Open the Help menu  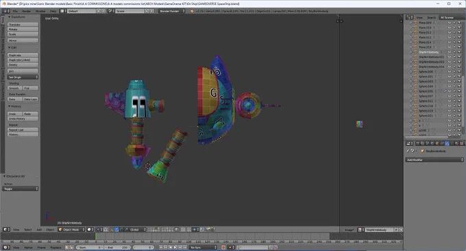coord(53,11)
